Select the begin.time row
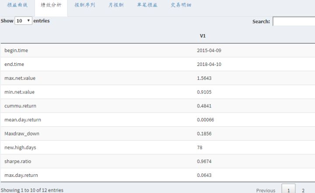 (x=16, y=50)
